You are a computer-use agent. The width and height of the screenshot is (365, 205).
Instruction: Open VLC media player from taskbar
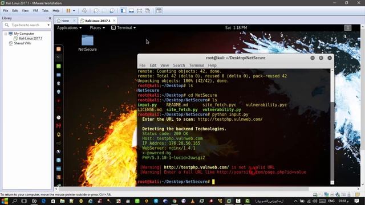pos(193,201)
